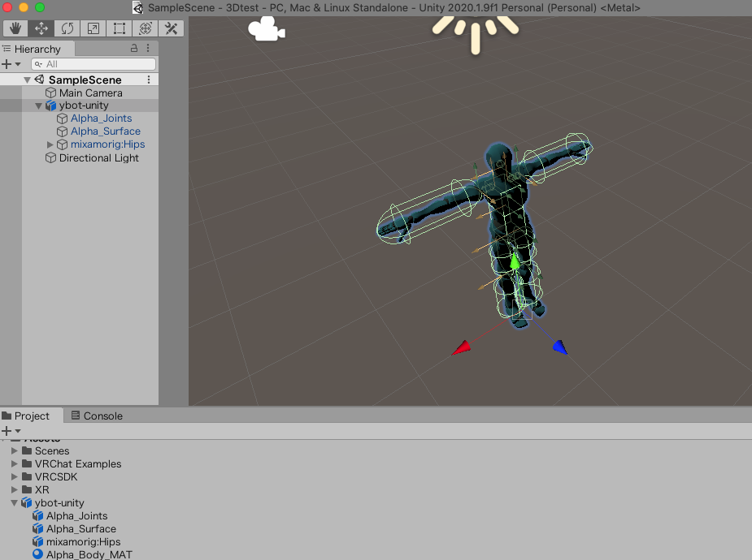This screenshot has height=560, width=752.
Task: Open the Hierarchy create plus dropdown
Action: pos(11,64)
